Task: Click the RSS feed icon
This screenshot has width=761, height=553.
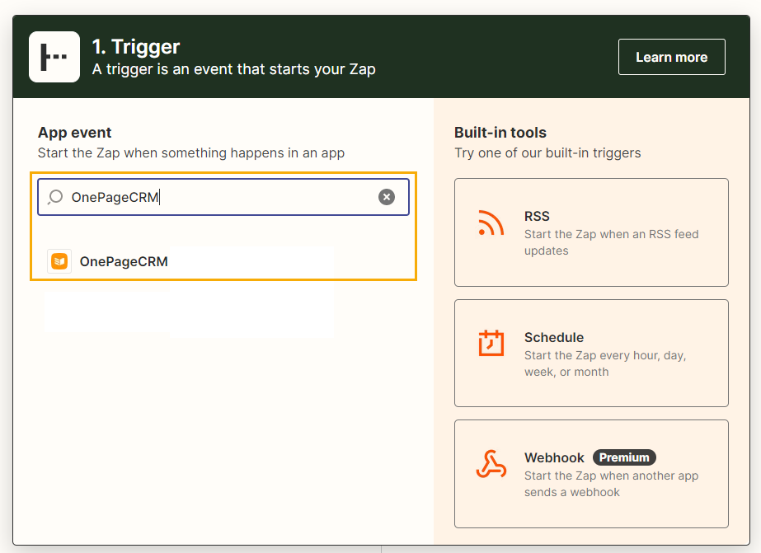Action: pos(491,223)
